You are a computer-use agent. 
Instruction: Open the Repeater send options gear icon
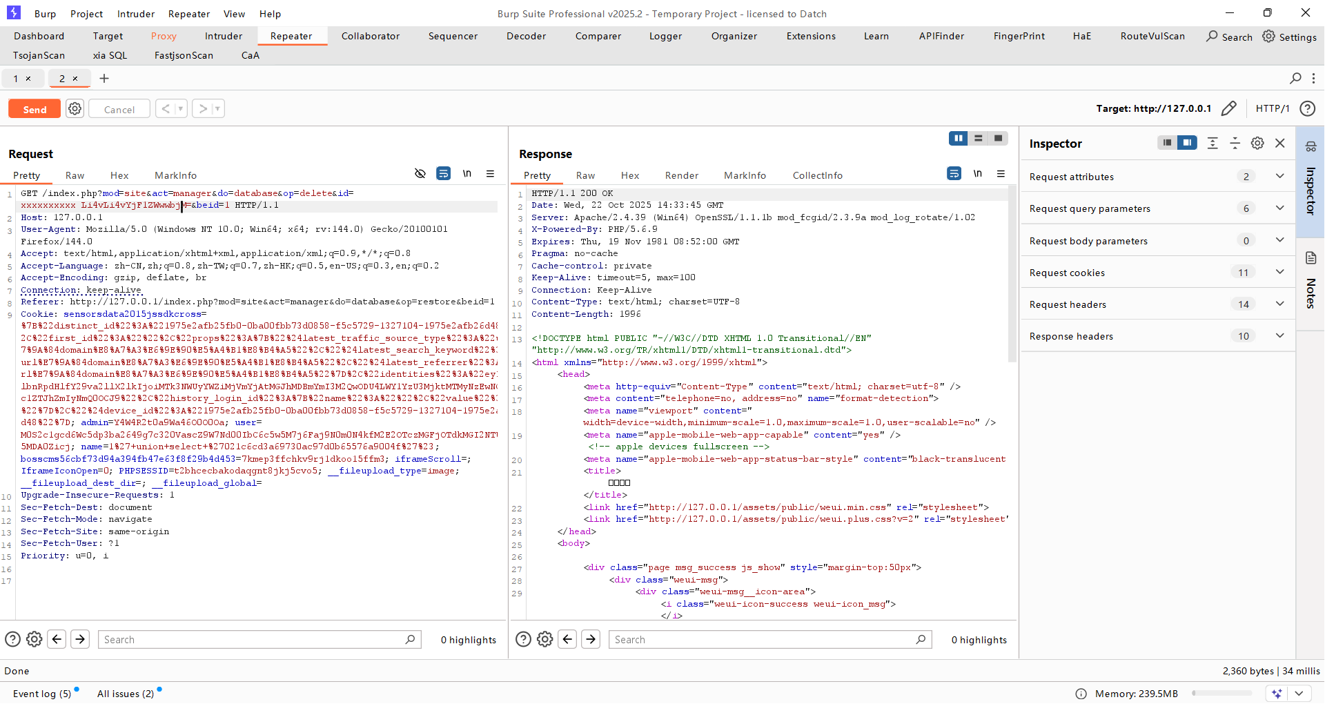click(75, 109)
